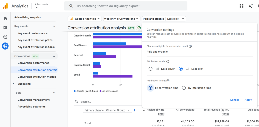Viewport: 259px width, 127px height.
Task: Open the Google Analytics source dropdown
Action: point(85,19)
